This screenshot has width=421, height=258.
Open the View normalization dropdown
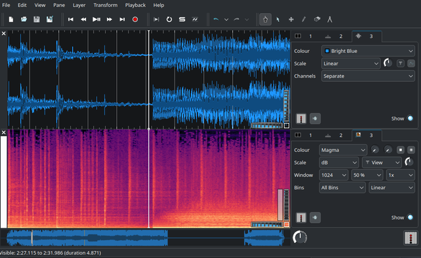[382, 162]
